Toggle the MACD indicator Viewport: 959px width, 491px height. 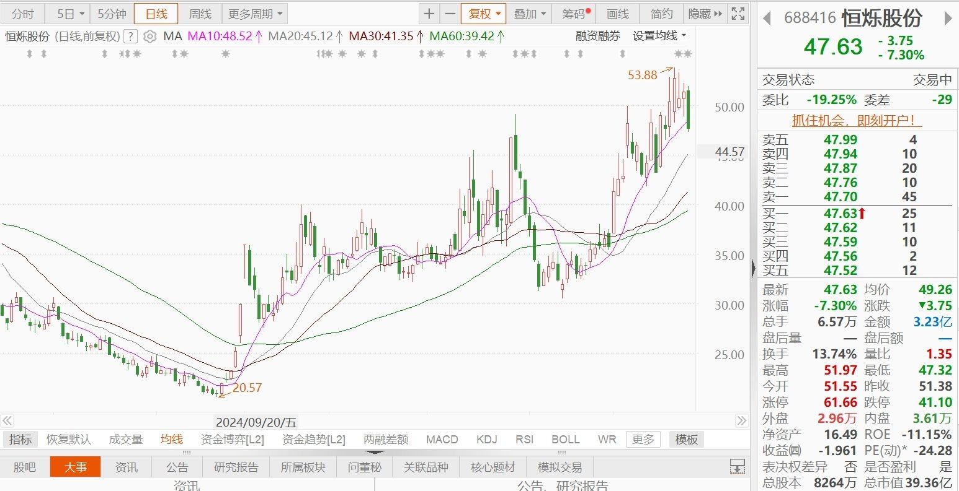coord(442,440)
